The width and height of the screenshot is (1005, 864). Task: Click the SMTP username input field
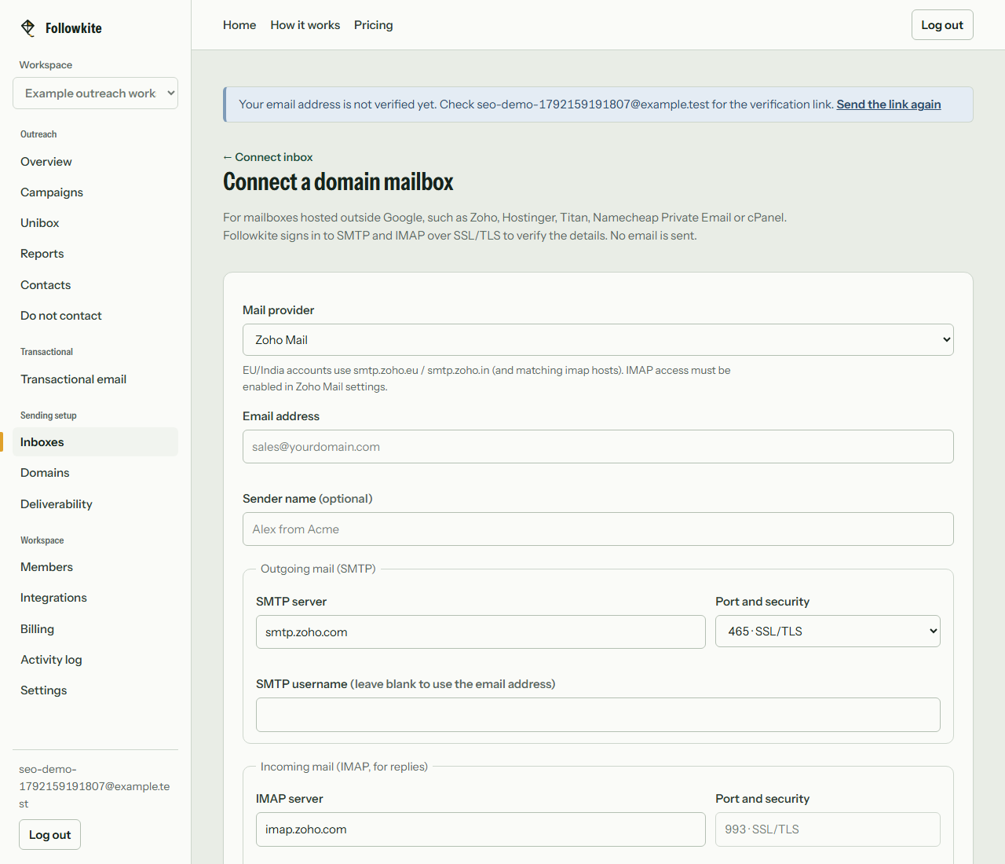point(598,715)
